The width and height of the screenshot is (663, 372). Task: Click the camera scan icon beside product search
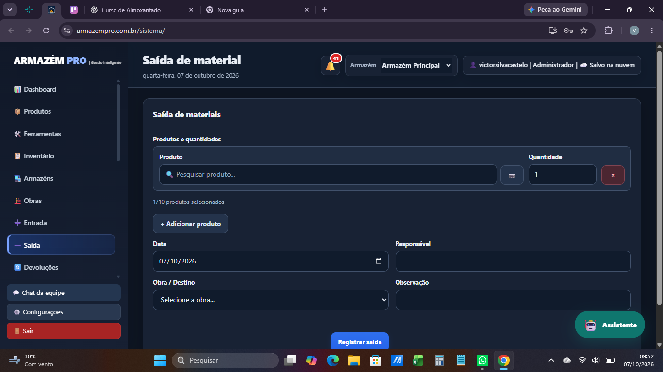pos(512,175)
